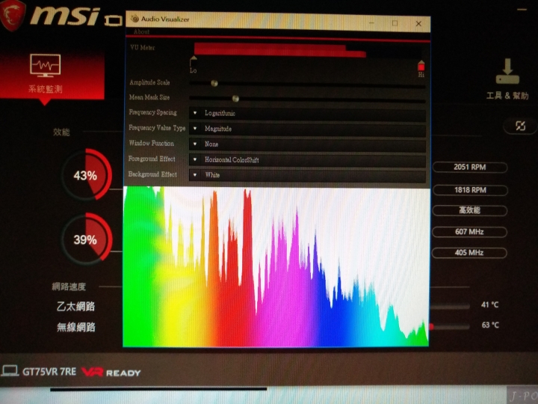Click the 405 MHz clock readout
This screenshot has width=538, height=404.
(469, 253)
